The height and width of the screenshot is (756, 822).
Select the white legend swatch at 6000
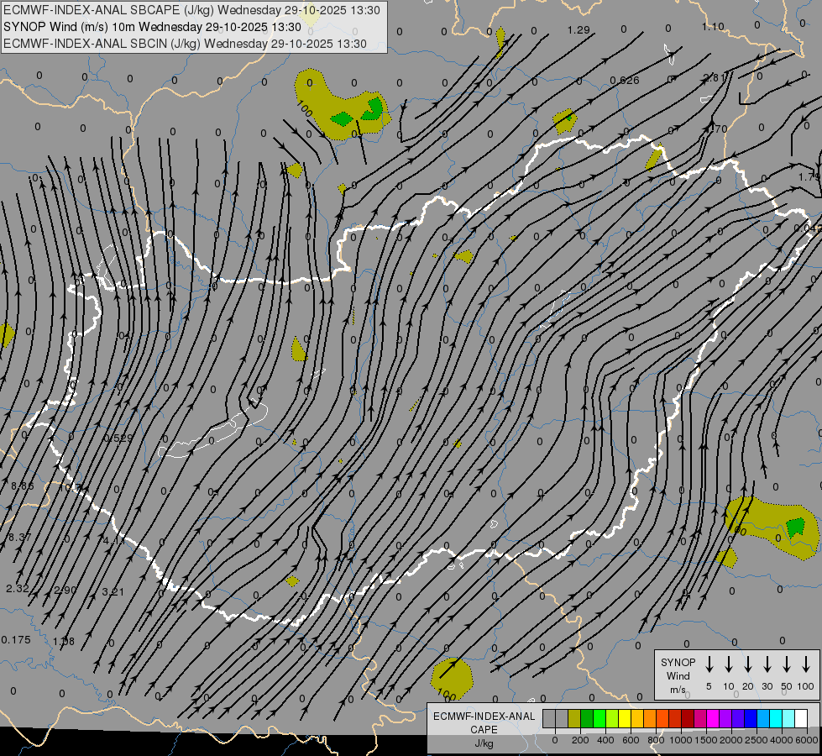tap(801, 719)
